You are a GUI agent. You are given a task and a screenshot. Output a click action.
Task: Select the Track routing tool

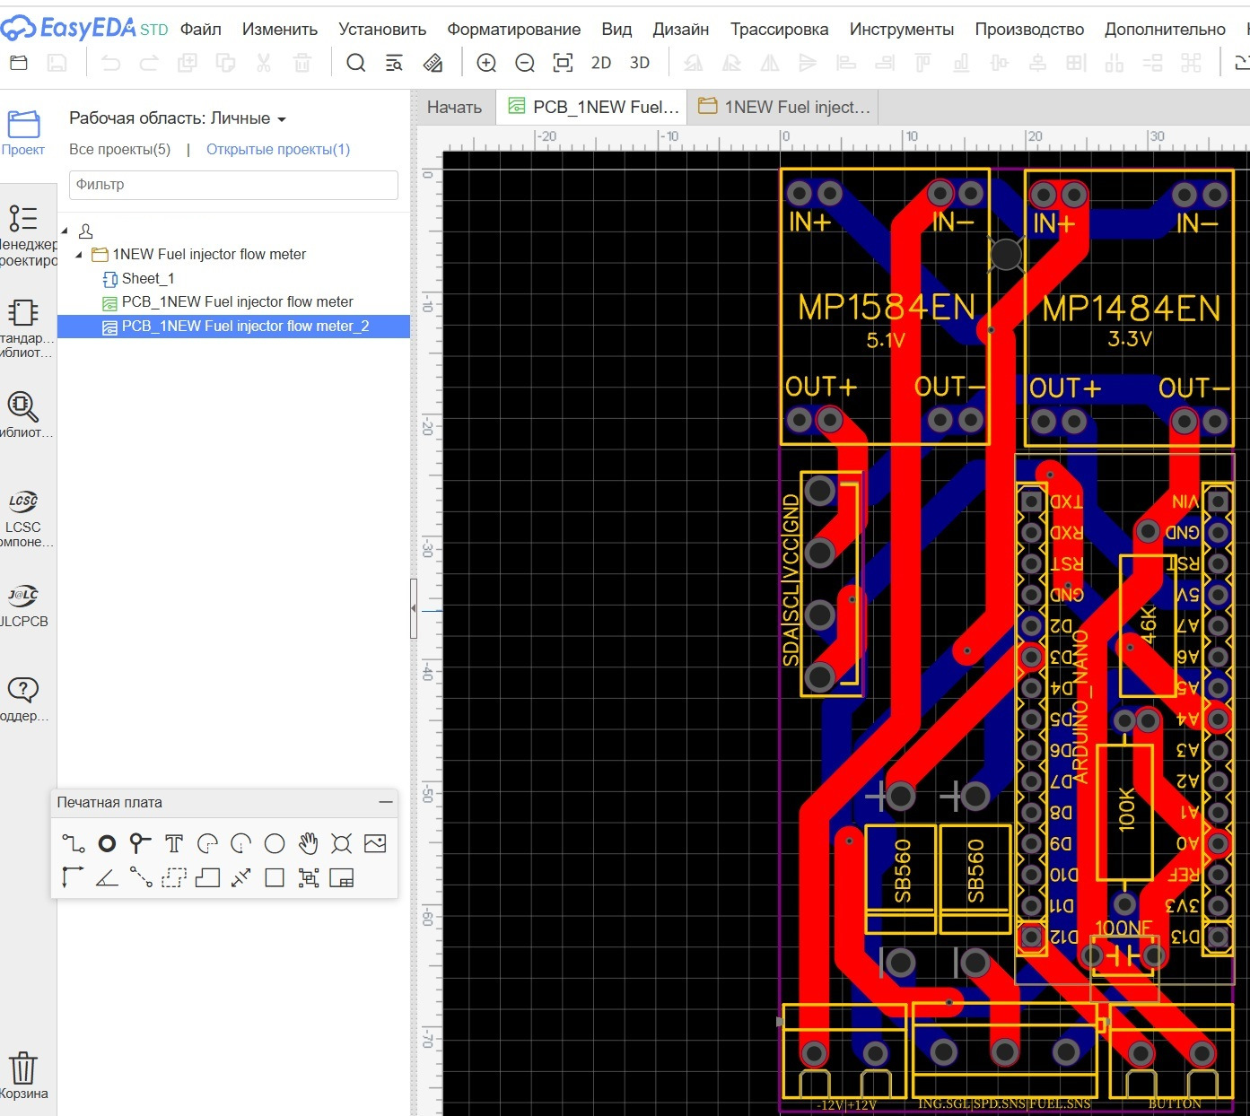point(73,843)
